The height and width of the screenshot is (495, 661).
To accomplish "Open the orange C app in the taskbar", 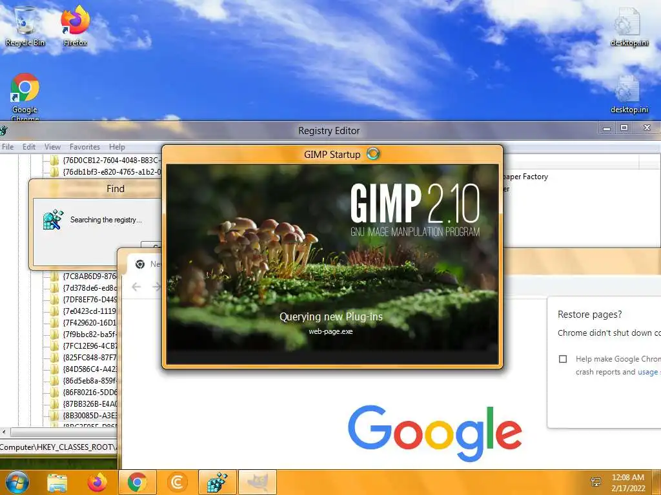I will tap(177, 483).
